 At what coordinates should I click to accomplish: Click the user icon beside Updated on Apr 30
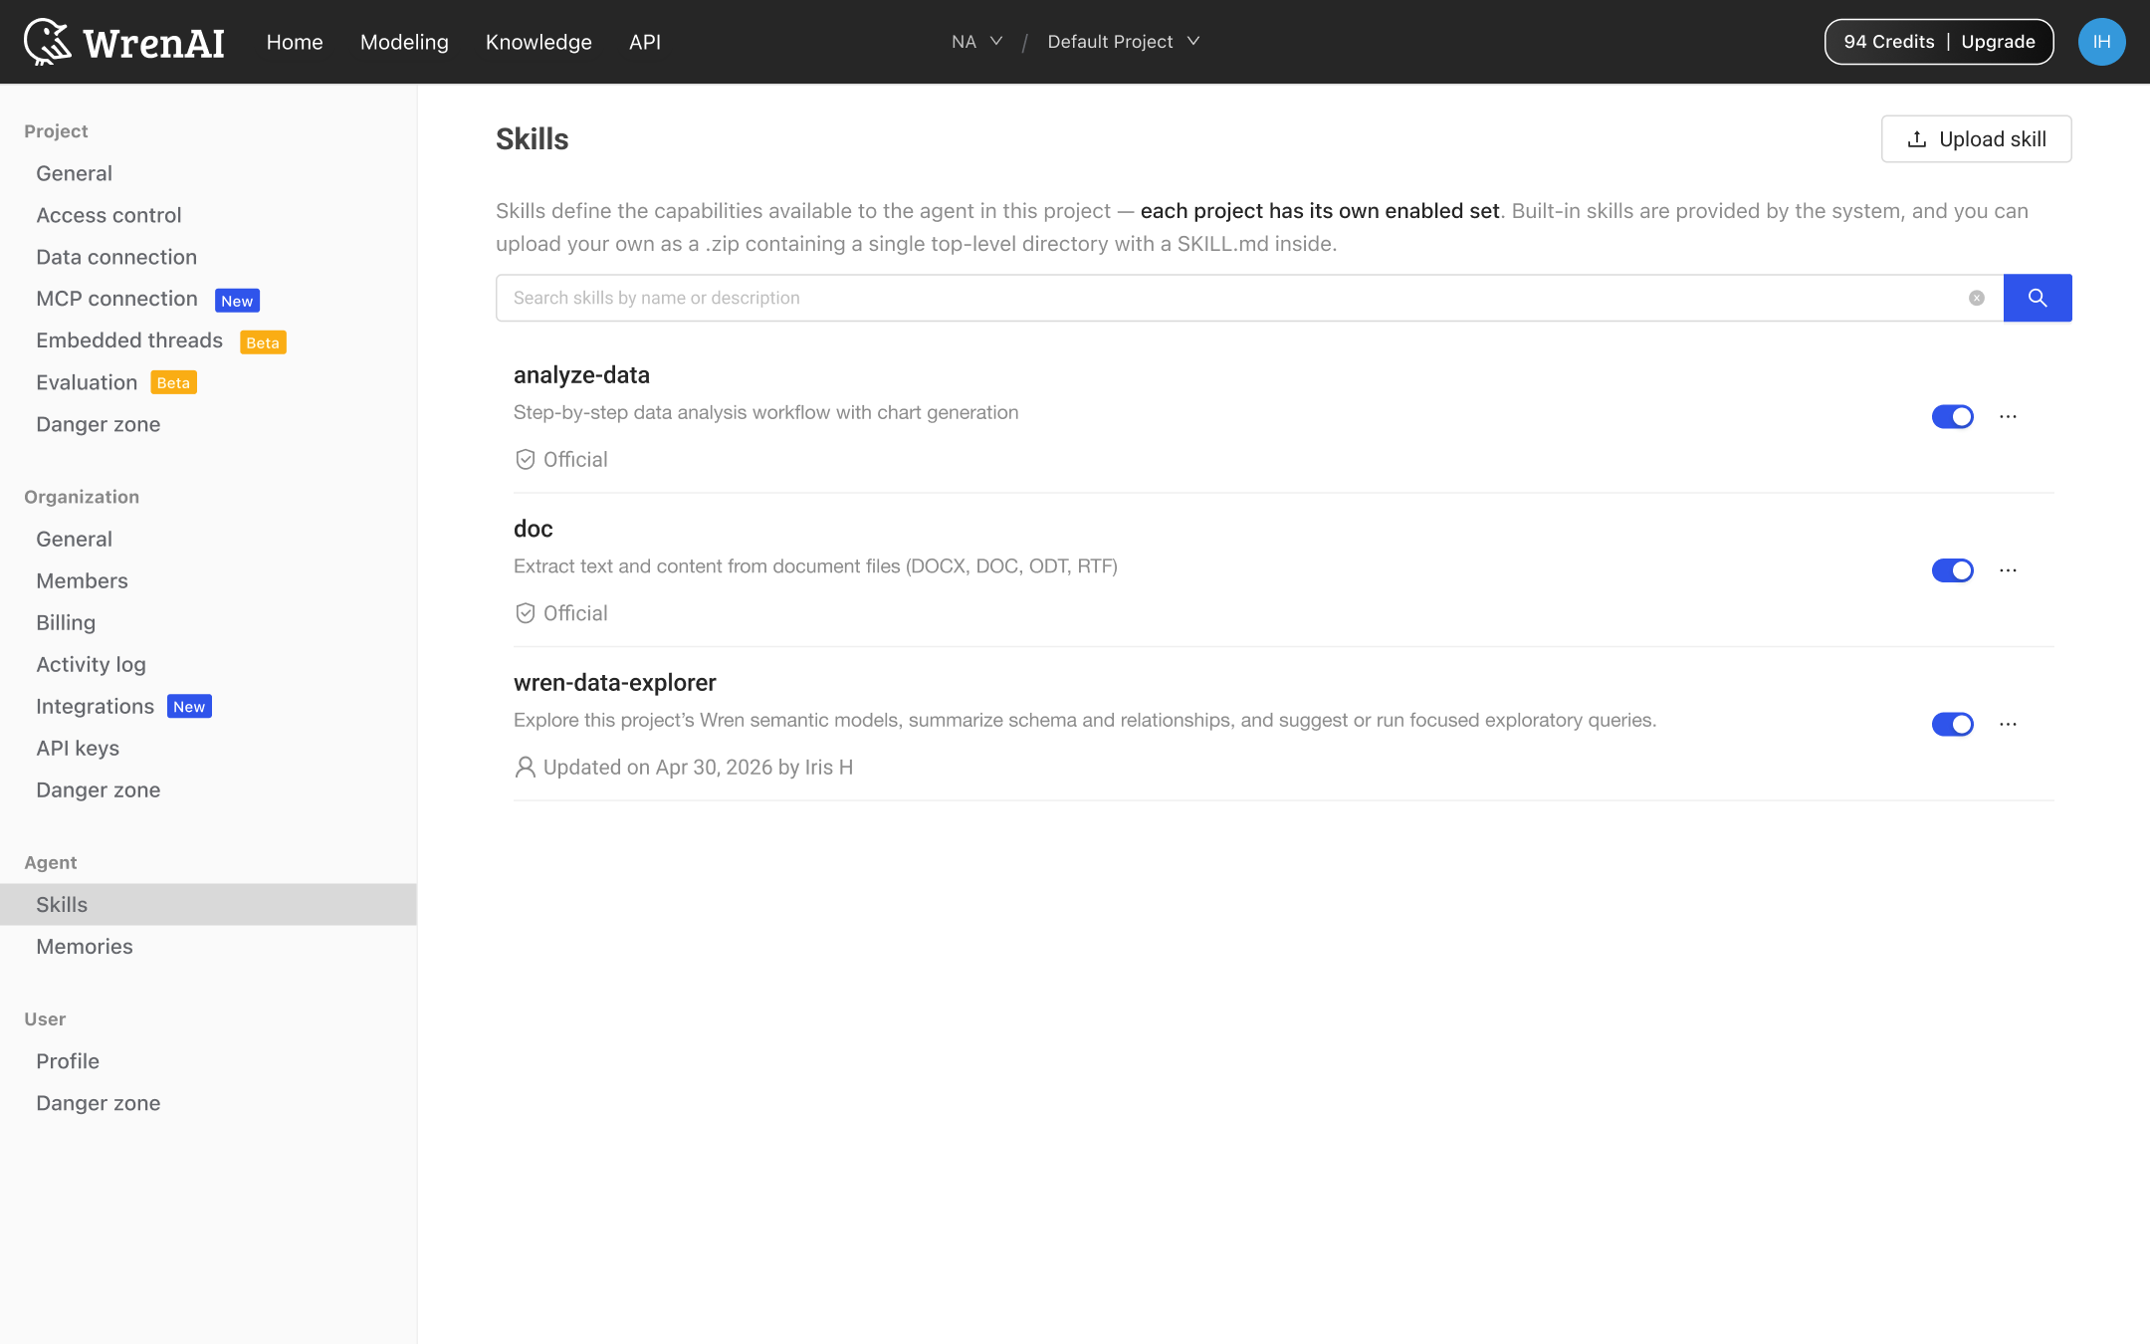click(x=525, y=767)
